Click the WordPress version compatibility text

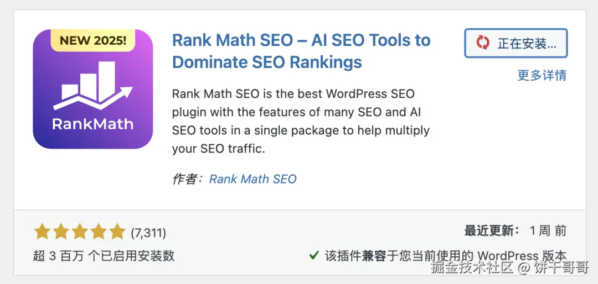(x=446, y=256)
